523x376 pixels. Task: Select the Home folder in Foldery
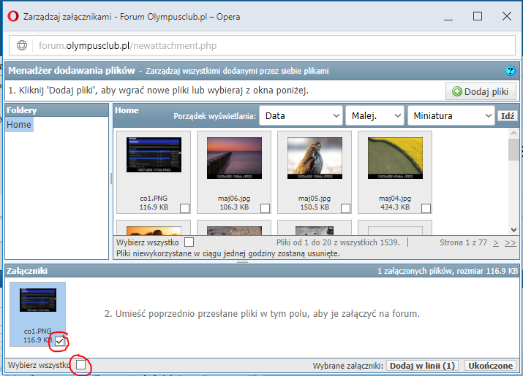19,125
